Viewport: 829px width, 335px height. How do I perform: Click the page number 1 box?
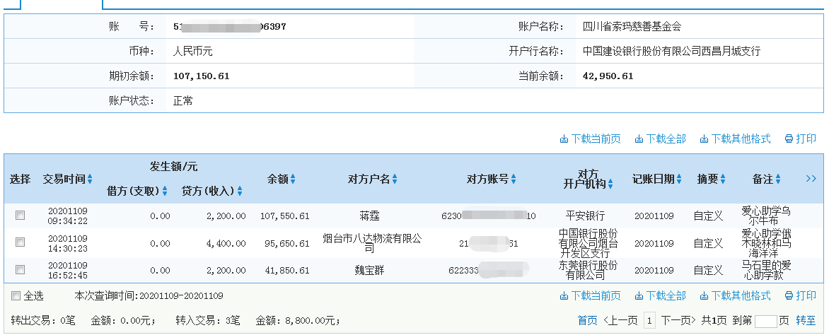click(x=649, y=321)
